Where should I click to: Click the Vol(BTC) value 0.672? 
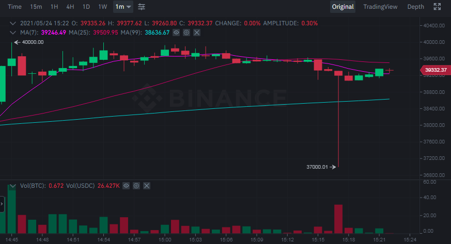pos(56,186)
